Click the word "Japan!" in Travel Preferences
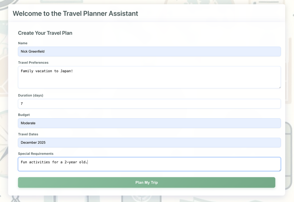Screen dimensions: 294x202 tap(67, 71)
